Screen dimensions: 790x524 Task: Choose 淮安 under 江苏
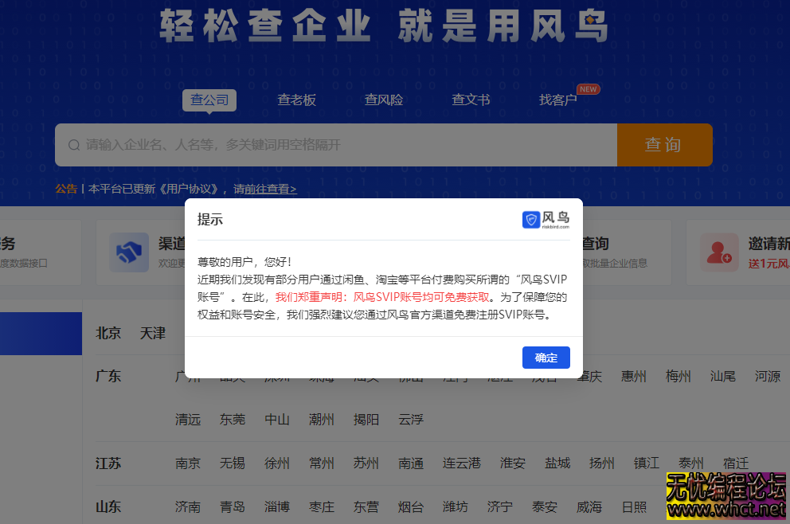click(513, 463)
